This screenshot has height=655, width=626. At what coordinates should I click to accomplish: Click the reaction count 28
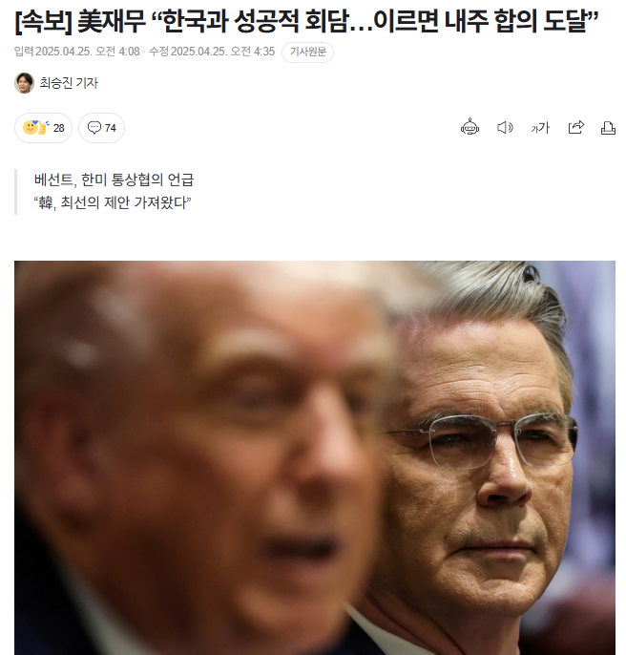[59, 128]
